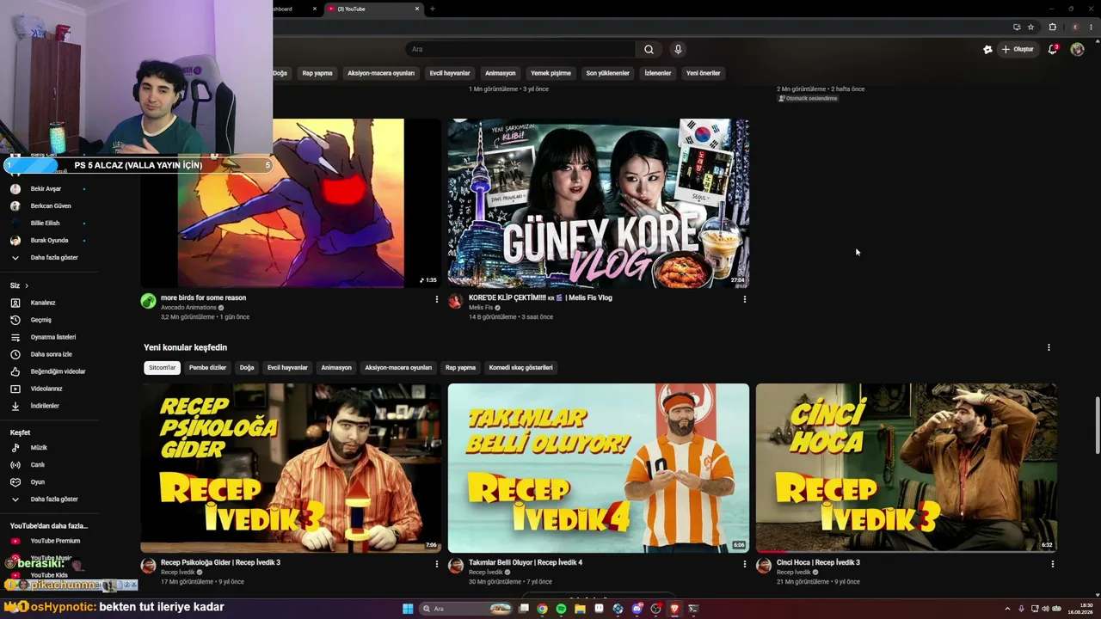The height and width of the screenshot is (619, 1101).
Task: Open Avocado Animations channel avatar
Action: pyautogui.click(x=149, y=301)
